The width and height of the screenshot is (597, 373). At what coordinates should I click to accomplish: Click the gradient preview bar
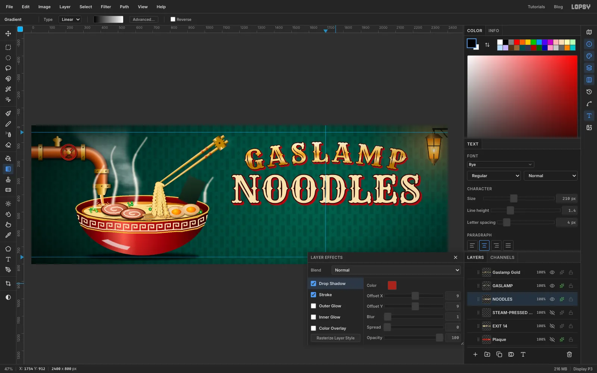[x=109, y=19]
